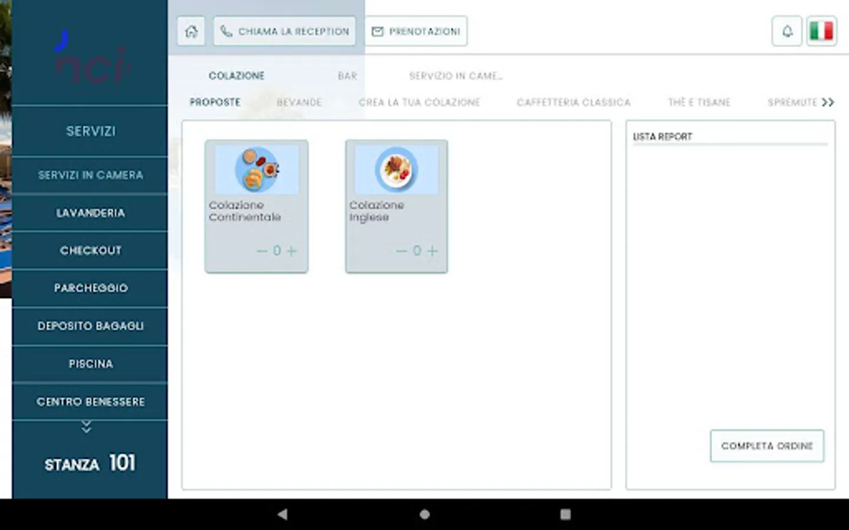Go to the home screen icon
Viewport: 849px width, 530px height.
[x=191, y=31]
